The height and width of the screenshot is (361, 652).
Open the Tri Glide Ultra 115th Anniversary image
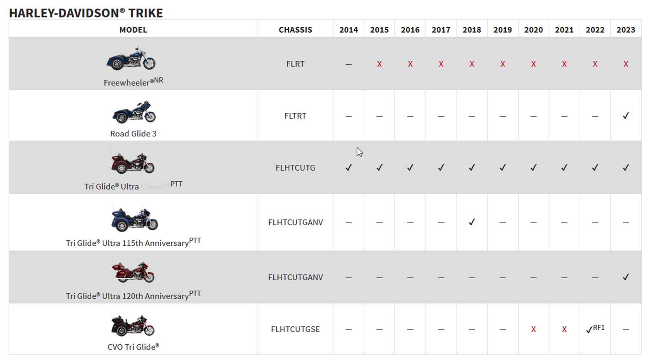[x=134, y=220]
